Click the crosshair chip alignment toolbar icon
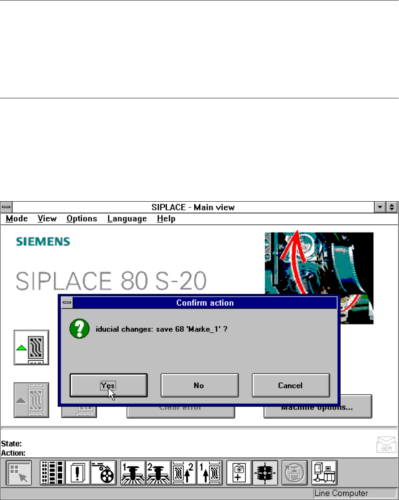 click(x=265, y=473)
